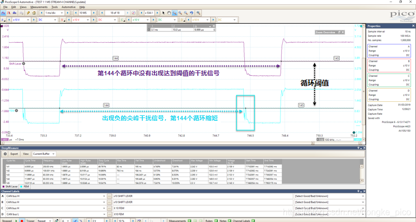This screenshot has width=416, height=222.
Task: Stop capture with red stop button
Action: pyautogui.click(x=22, y=220)
